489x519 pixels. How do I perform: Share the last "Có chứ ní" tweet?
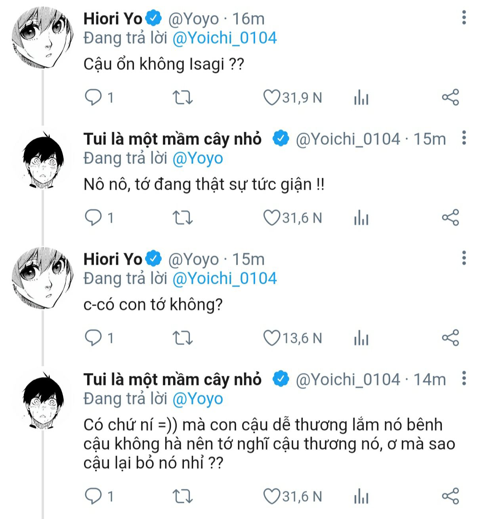pos(450,496)
